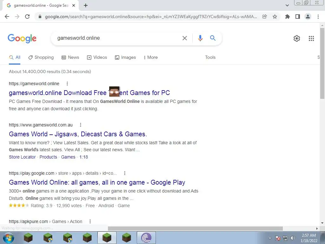
Task: Open a new browser tab
Action: 86,6
